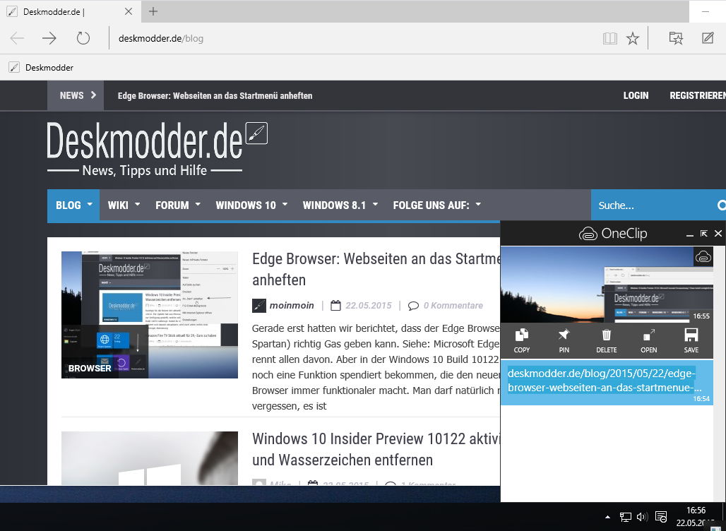Open the Edge Browser article thumbnail
This screenshot has height=531, width=726.
click(150, 315)
